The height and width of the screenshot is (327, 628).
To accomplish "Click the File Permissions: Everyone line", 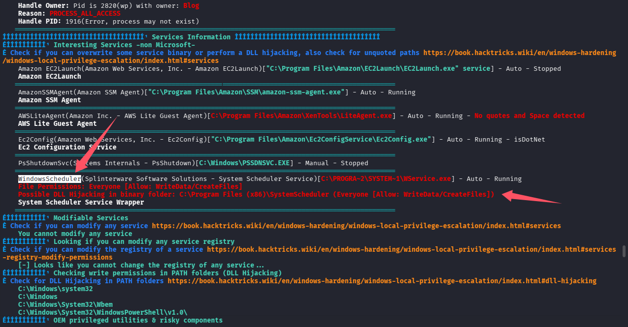I will pyautogui.click(x=130, y=186).
